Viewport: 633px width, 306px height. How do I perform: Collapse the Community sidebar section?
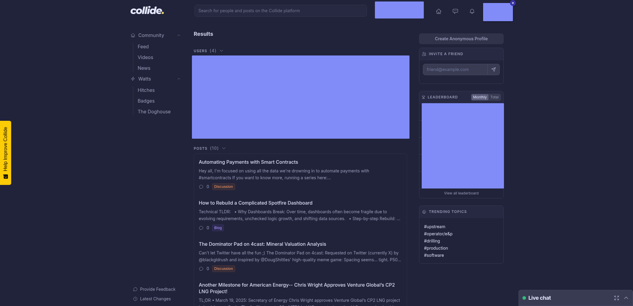tap(179, 35)
